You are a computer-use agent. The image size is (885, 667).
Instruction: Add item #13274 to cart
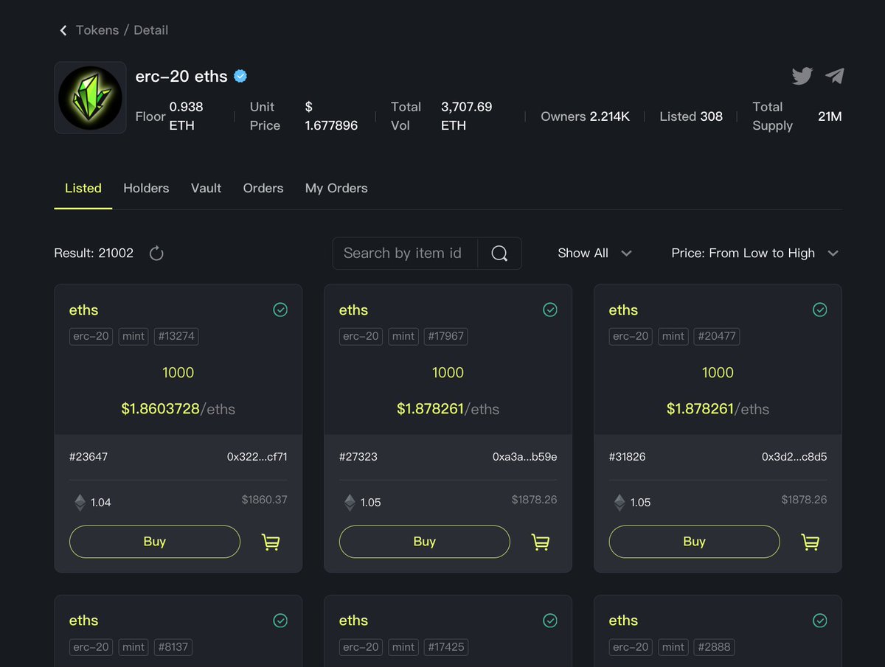(271, 542)
